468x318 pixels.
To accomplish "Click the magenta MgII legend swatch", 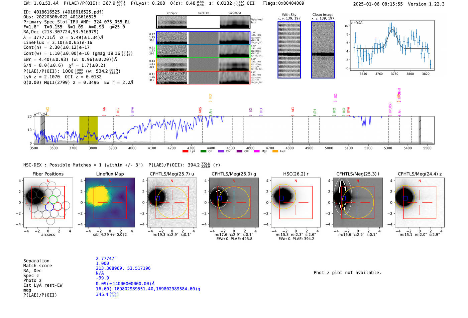I will pos(257,151).
